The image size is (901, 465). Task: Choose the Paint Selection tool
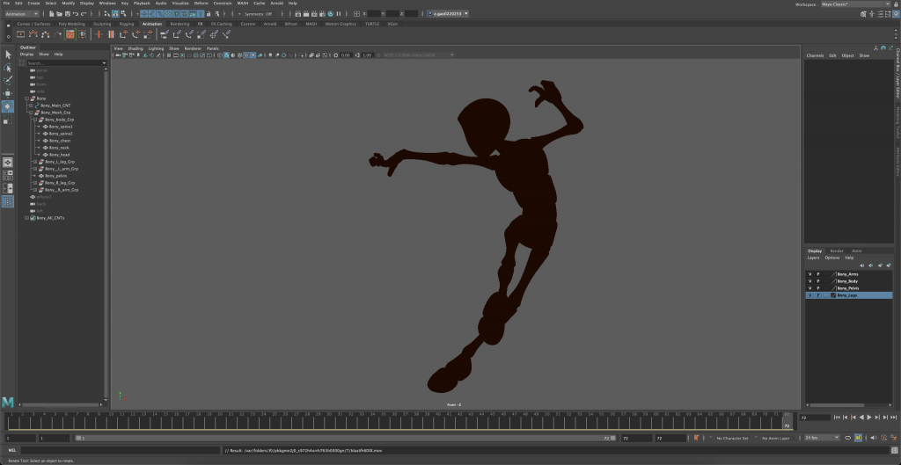[8, 80]
